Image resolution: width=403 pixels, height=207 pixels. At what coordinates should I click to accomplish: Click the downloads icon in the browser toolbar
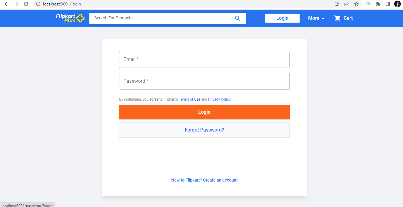[337, 4]
